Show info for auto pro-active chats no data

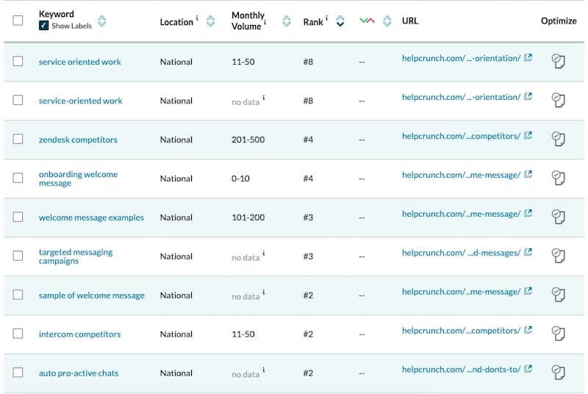264,370
